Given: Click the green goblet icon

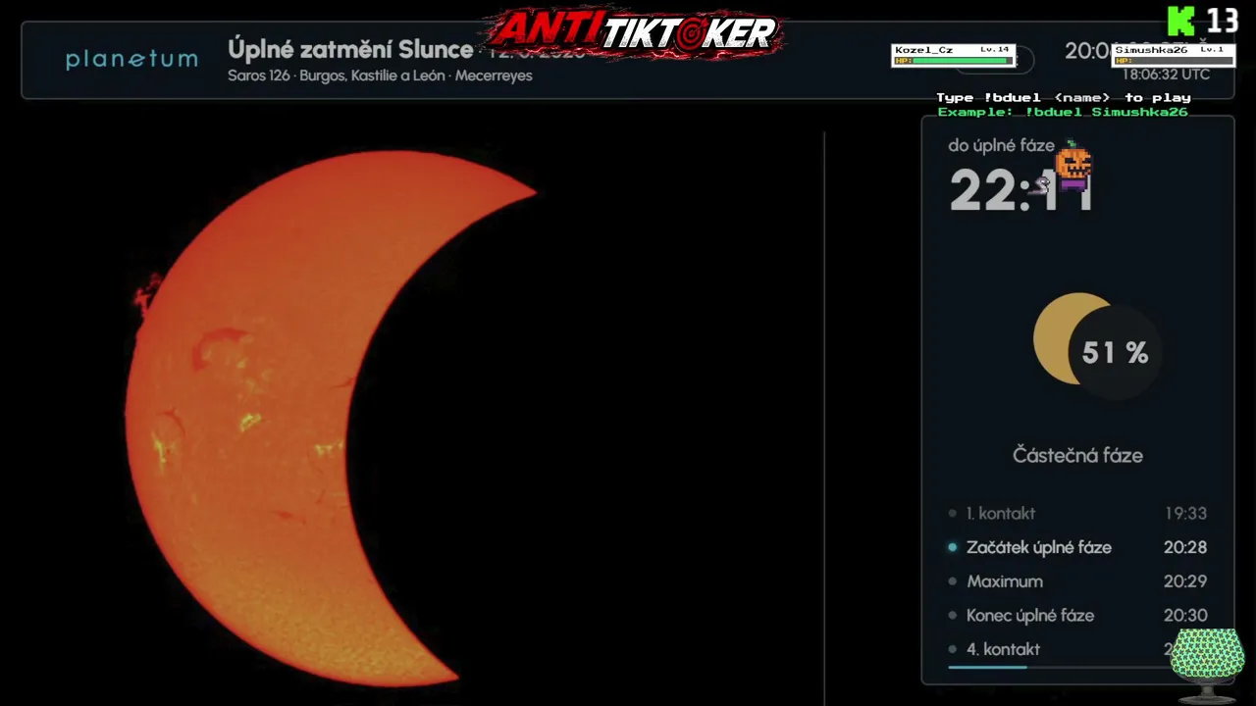Looking at the screenshot, I should [1207, 665].
